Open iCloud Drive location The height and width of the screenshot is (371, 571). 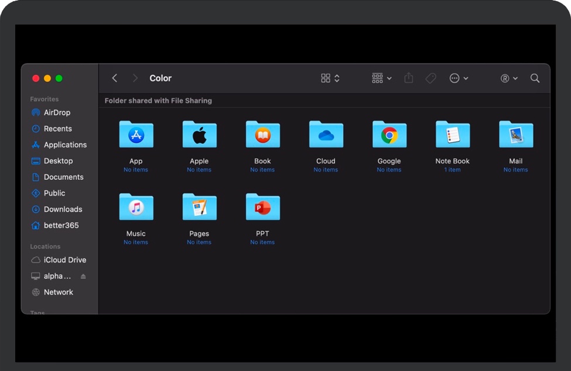64,260
